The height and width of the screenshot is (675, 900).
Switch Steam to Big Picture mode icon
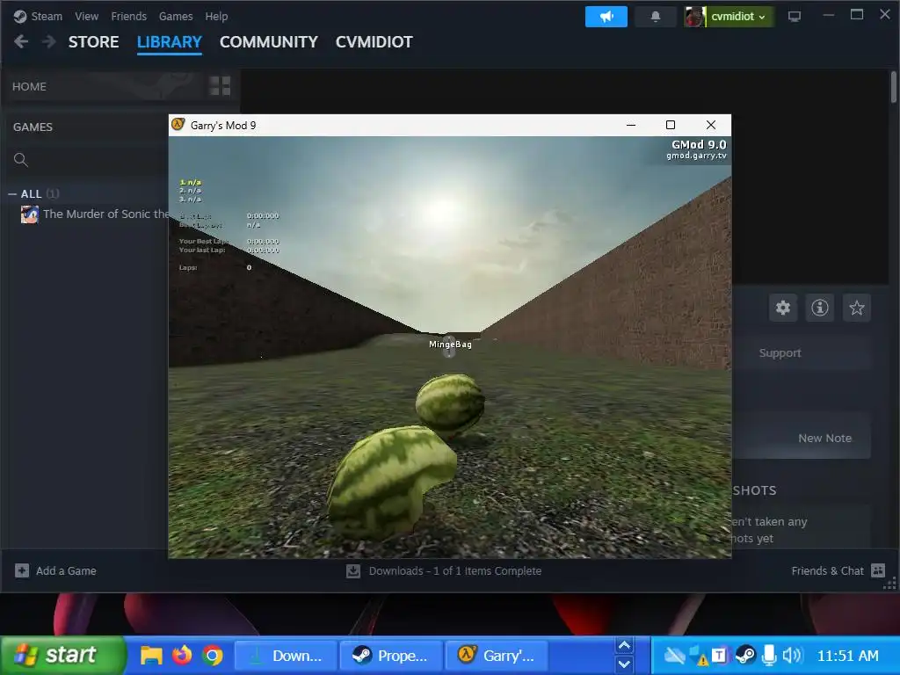[795, 17]
